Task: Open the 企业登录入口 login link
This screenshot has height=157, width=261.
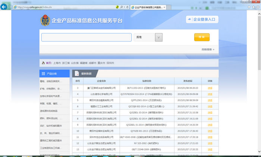Action: click(x=202, y=20)
